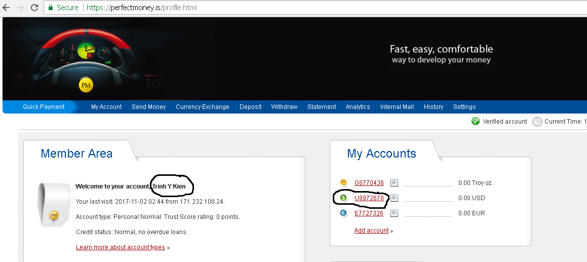This screenshot has width=587, height=262.
Task: Click the 0.00 USD balance
Action: (x=472, y=198)
